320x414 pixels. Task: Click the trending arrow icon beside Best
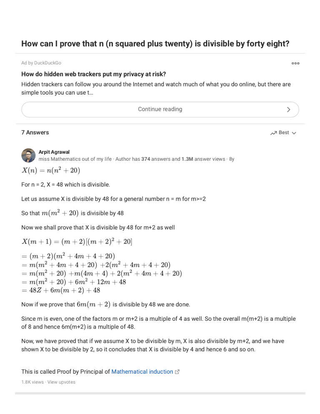tap(273, 132)
